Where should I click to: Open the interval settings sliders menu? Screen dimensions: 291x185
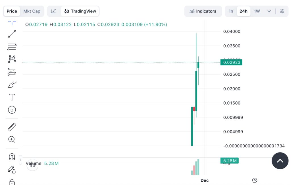click(x=282, y=11)
